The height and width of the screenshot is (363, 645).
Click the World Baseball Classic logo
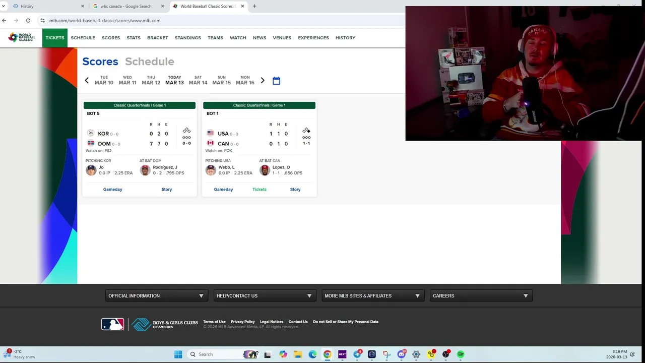(x=22, y=37)
